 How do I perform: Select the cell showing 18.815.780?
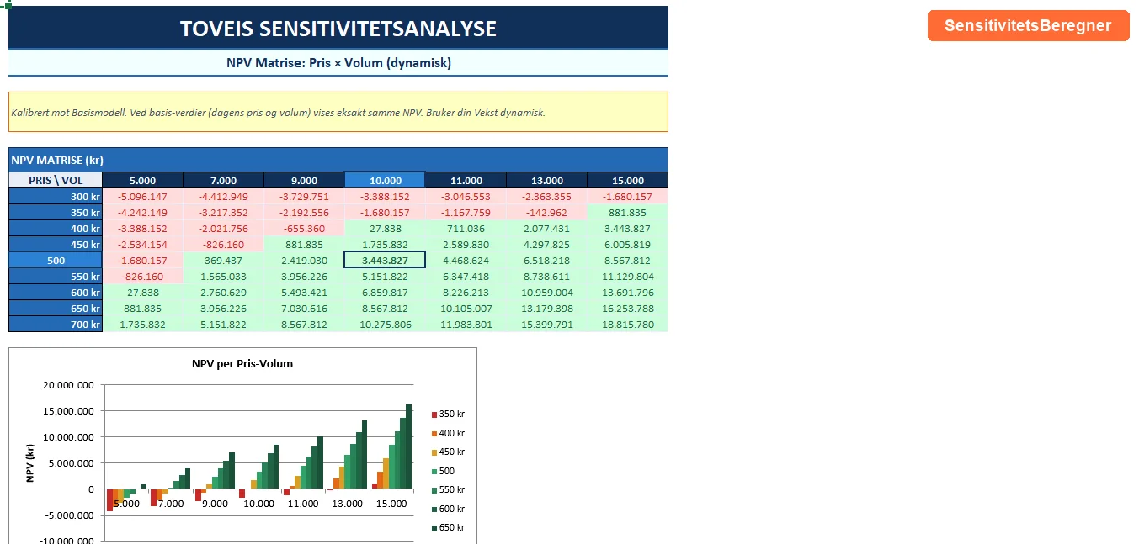[x=628, y=325]
